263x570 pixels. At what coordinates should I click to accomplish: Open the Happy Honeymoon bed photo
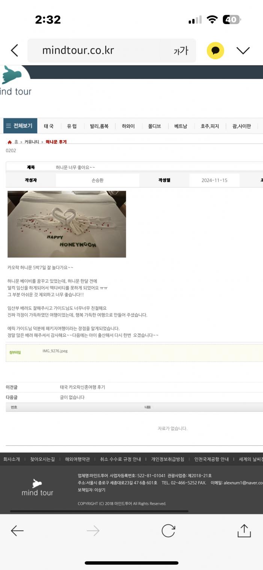coord(67,224)
